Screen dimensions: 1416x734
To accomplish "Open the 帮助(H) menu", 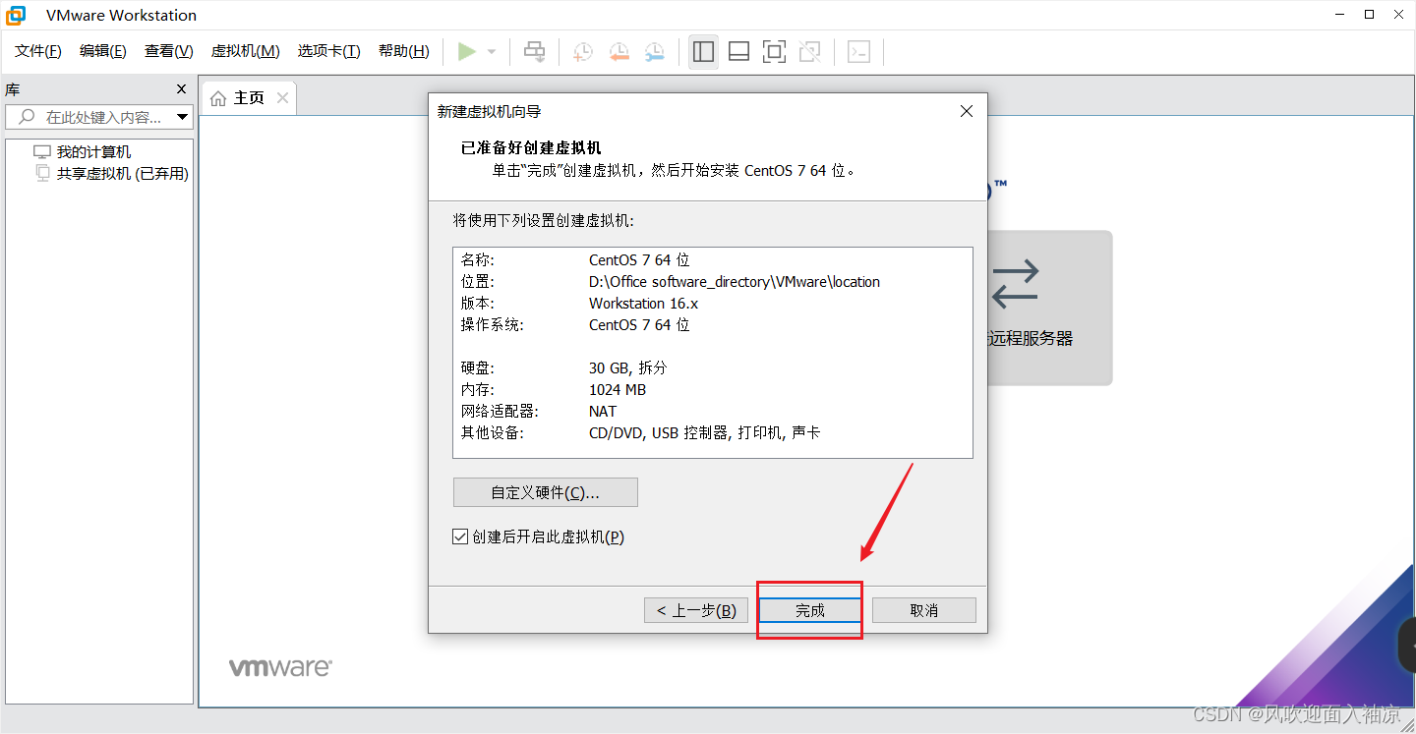I will 404,51.
